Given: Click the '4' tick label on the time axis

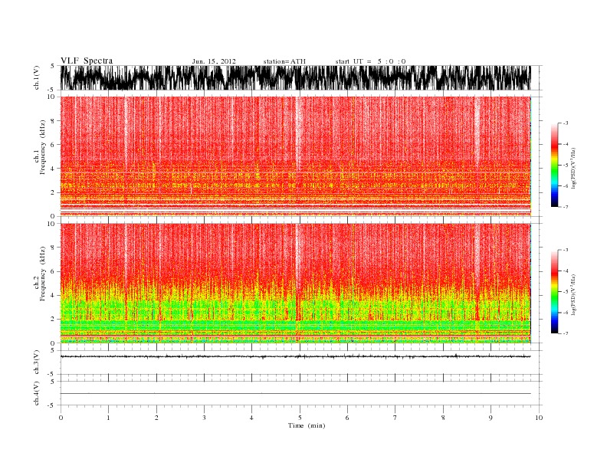Looking at the screenshot, I should (x=251, y=418).
